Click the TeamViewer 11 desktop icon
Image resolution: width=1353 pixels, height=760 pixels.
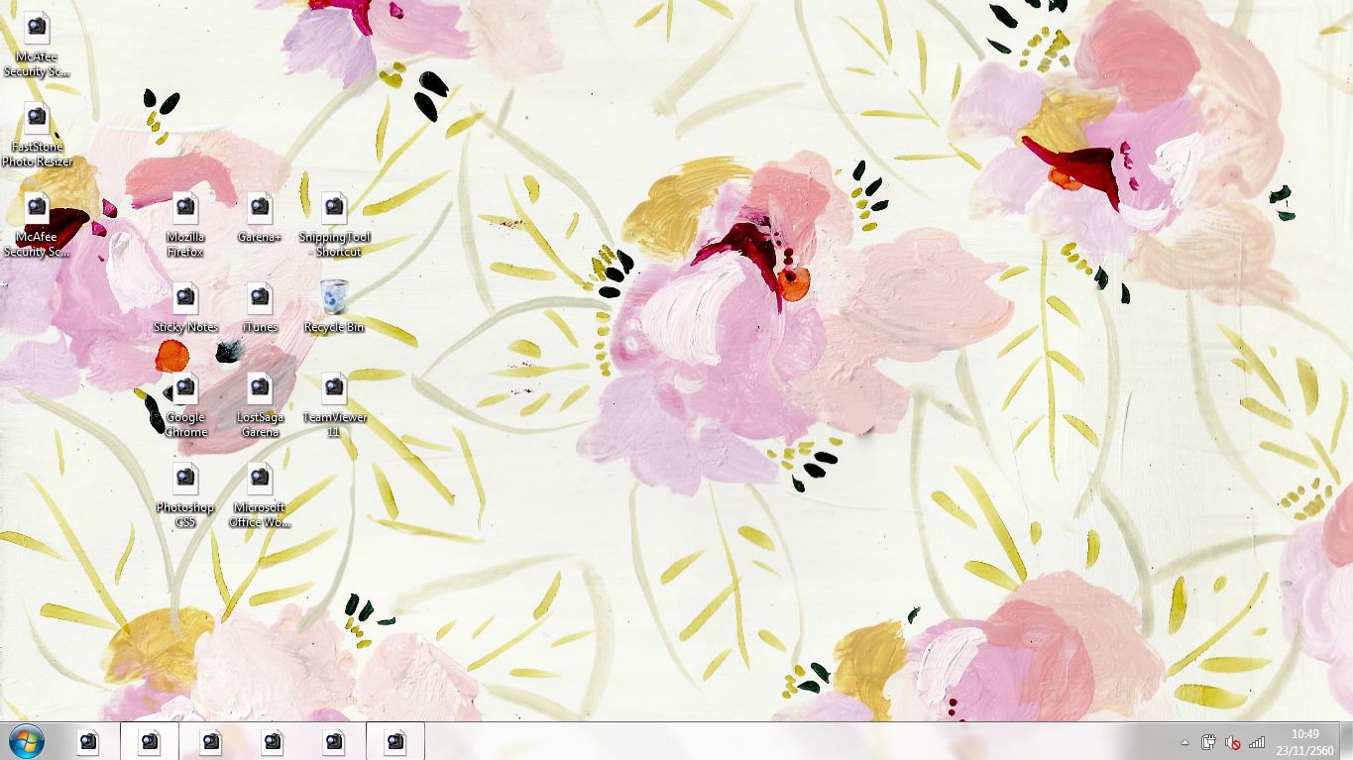334,389
